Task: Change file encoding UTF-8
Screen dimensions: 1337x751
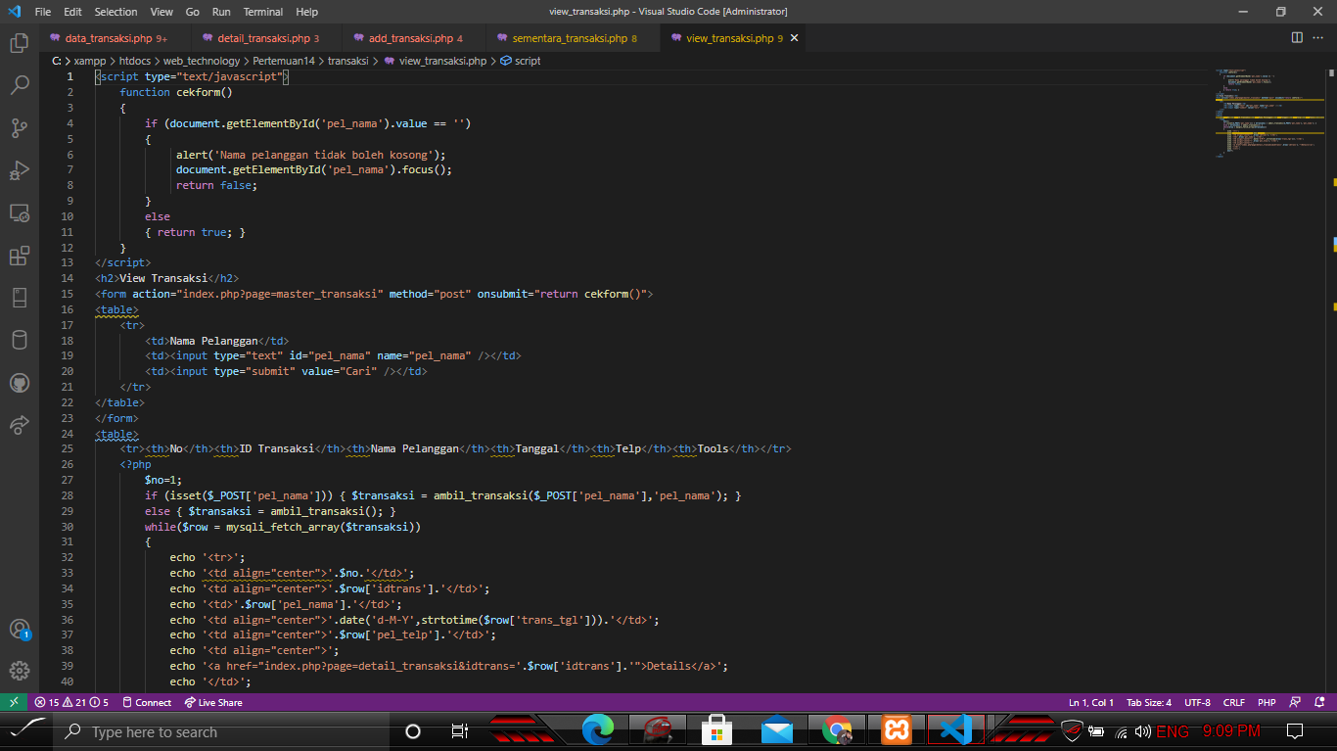Action: click(1197, 702)
